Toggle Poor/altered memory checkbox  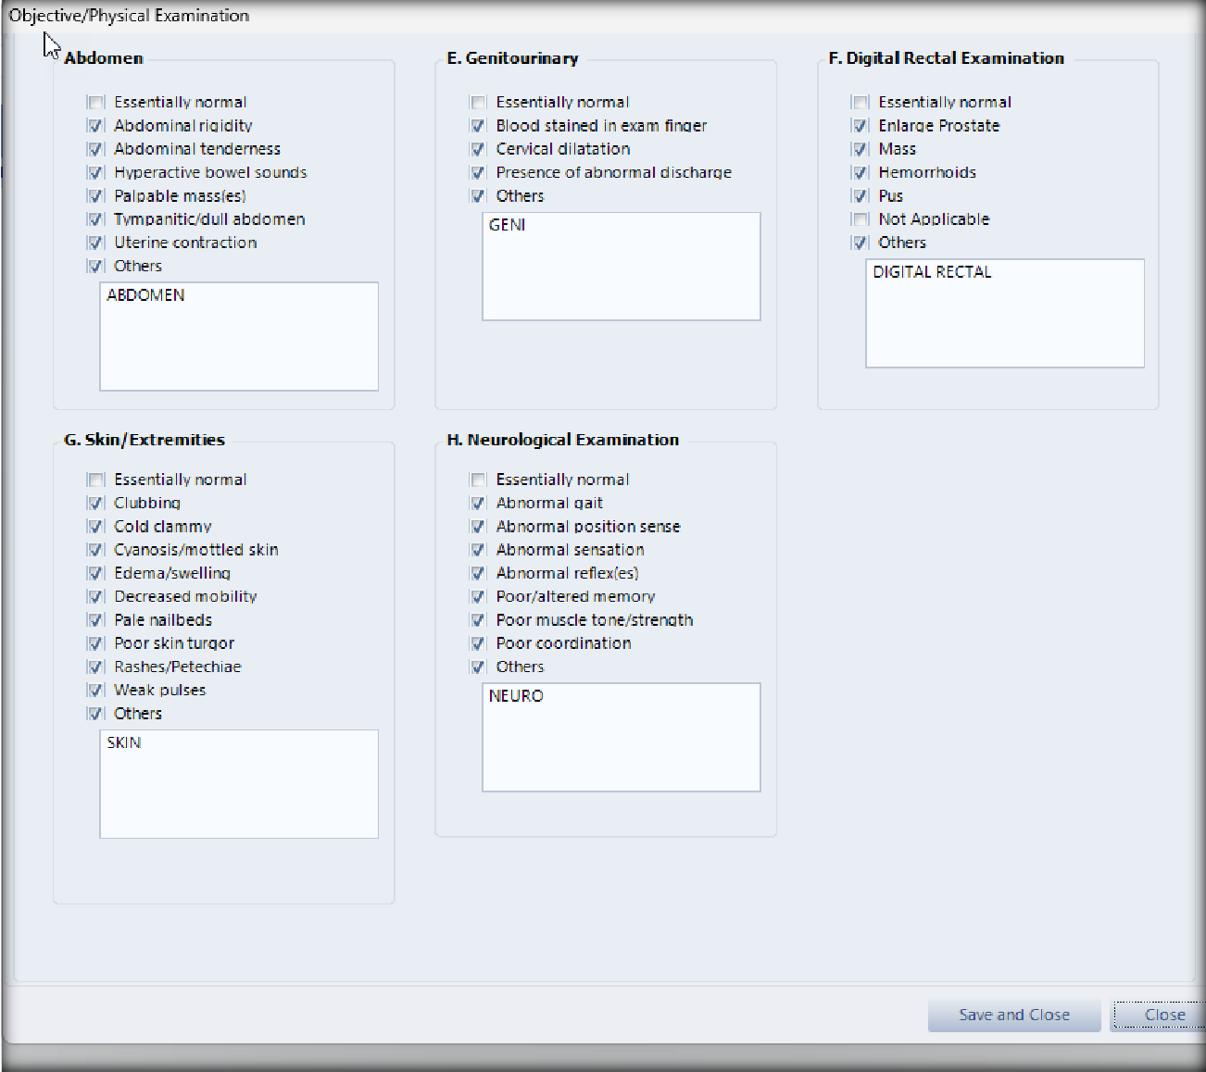[x=478, y=597]
